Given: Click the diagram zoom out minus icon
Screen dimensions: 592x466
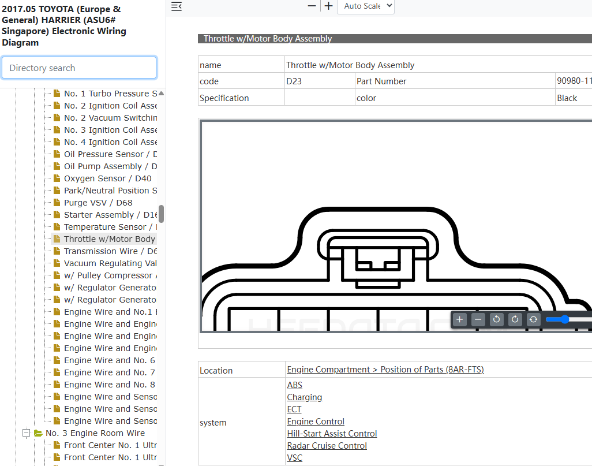Looking at the screenshot, I should click(478, 319).
